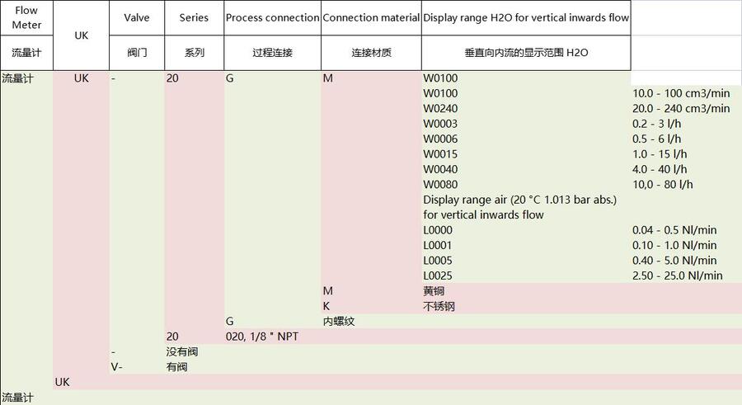This screenshot has width=742, height=405.
Task: Select the 连接材质 subheader cell
Action: [x=371, y=53]
